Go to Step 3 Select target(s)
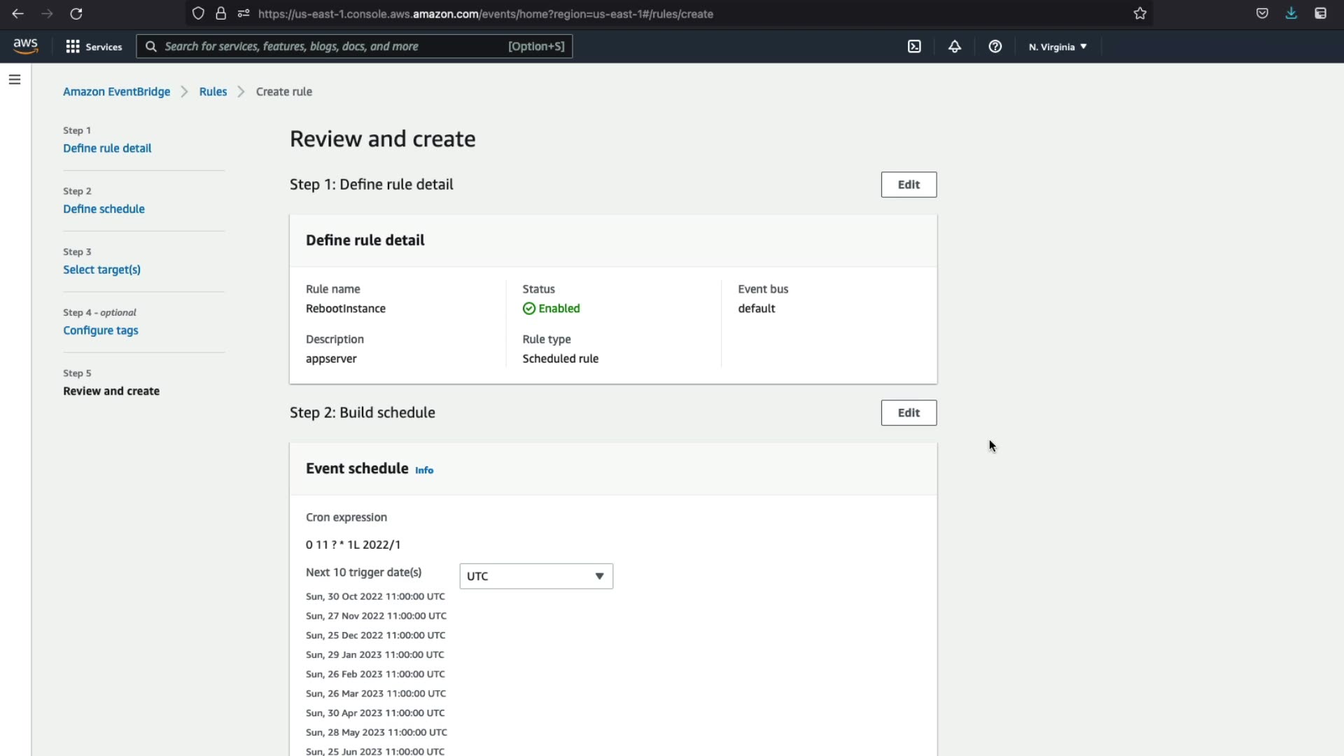 [x=101, y=269]
